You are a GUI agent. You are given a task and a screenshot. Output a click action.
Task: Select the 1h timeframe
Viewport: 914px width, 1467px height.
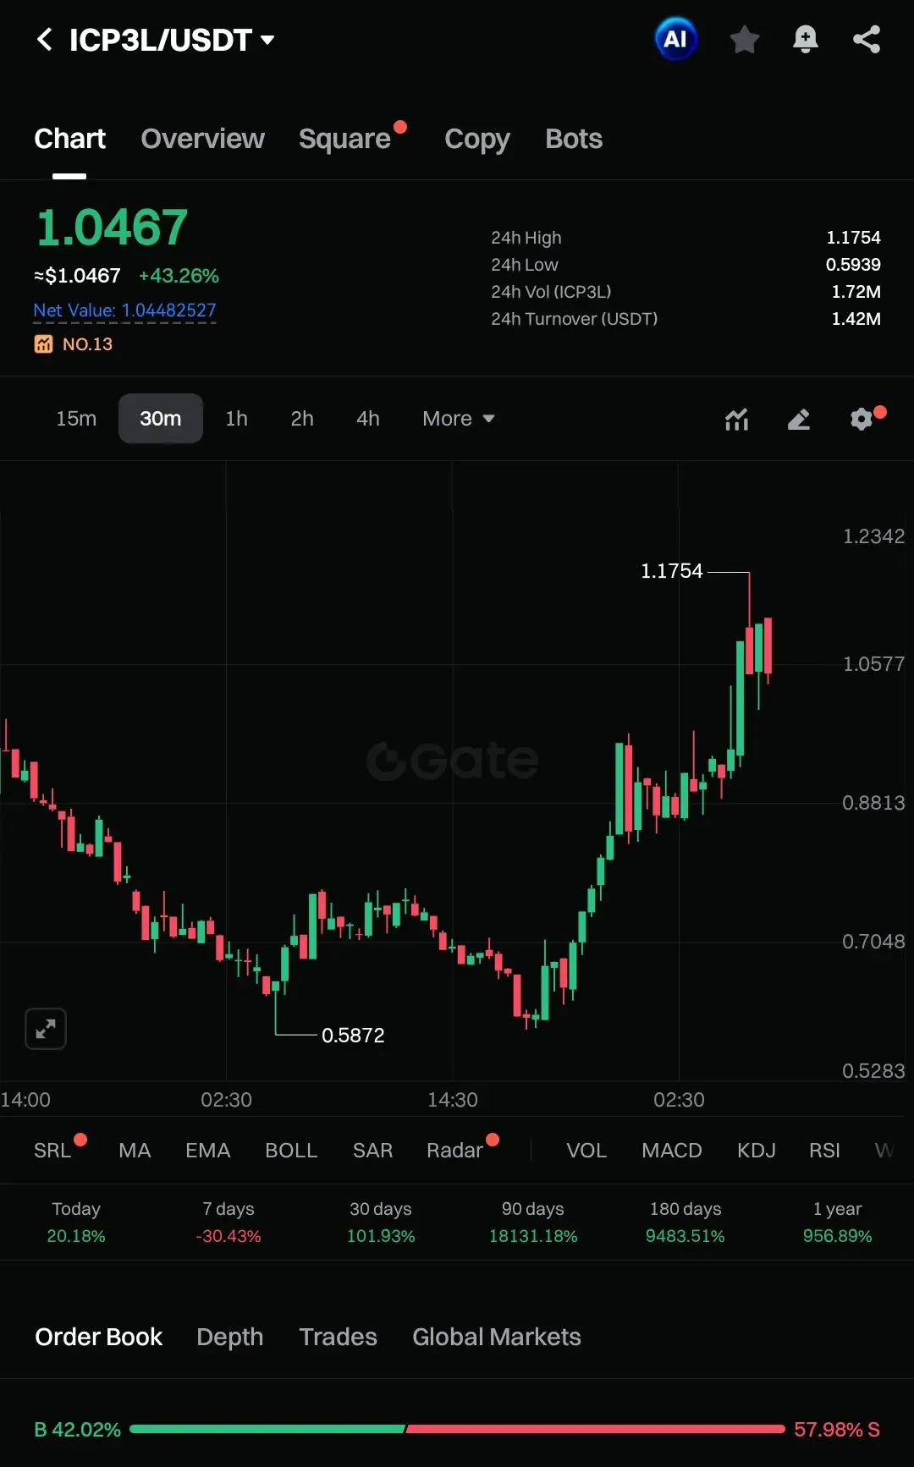[237, 419]
